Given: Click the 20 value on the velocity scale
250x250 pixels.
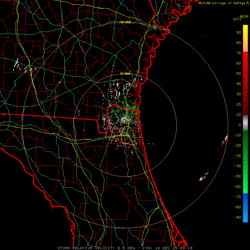Looking at the screenshot, I should coord(239,104).
